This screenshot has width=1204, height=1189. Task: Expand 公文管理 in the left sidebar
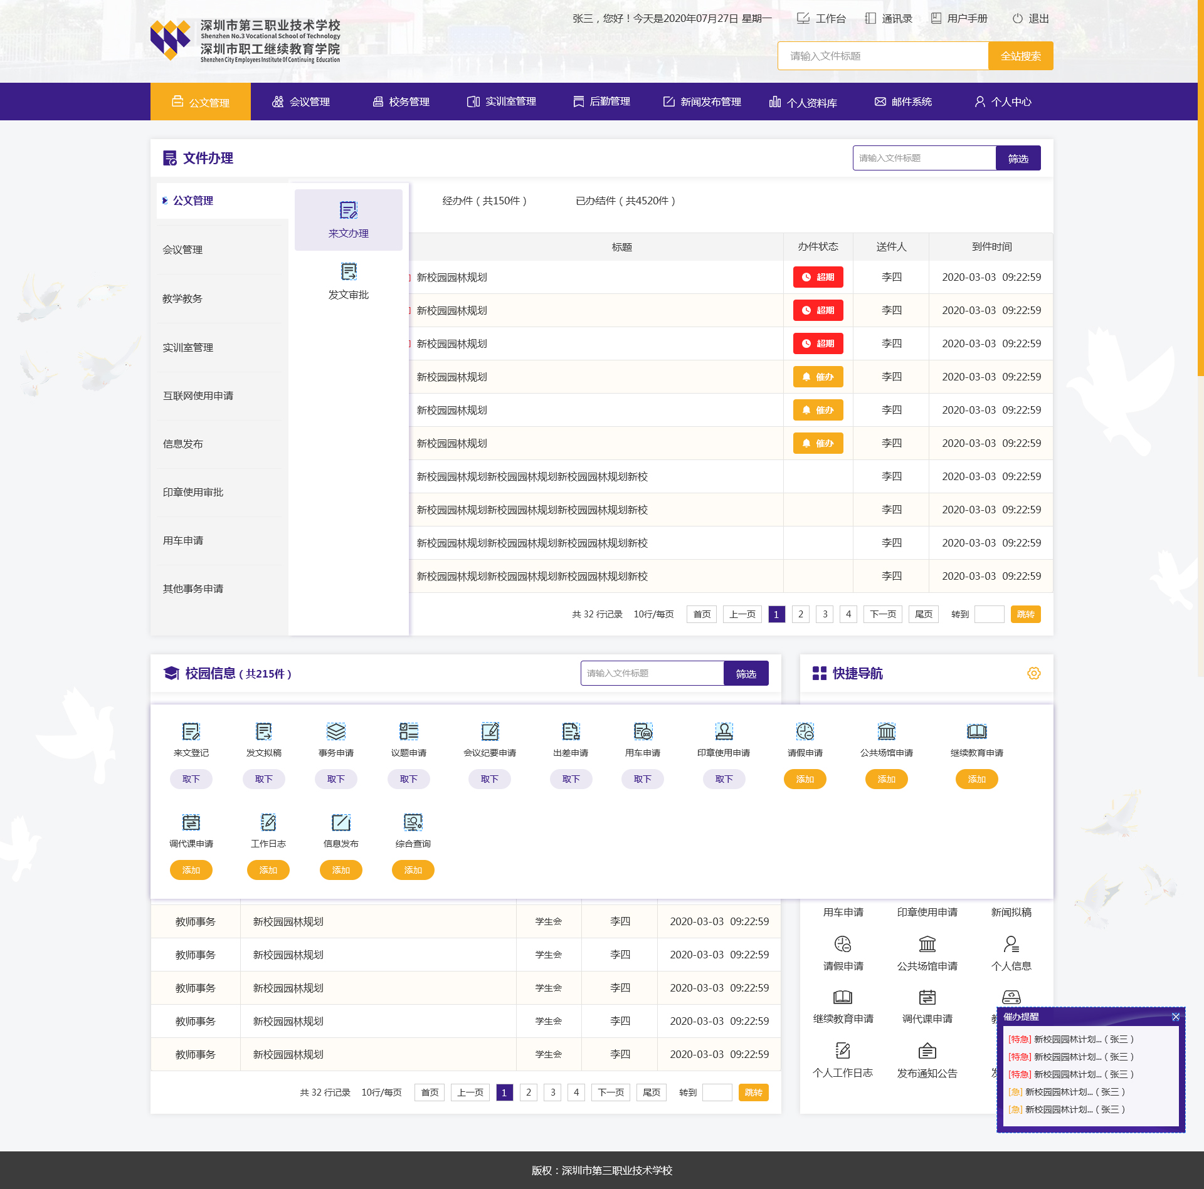click(193, 201)
